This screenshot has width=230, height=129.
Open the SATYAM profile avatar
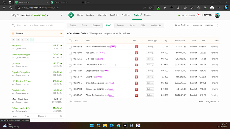coord(217,15)
